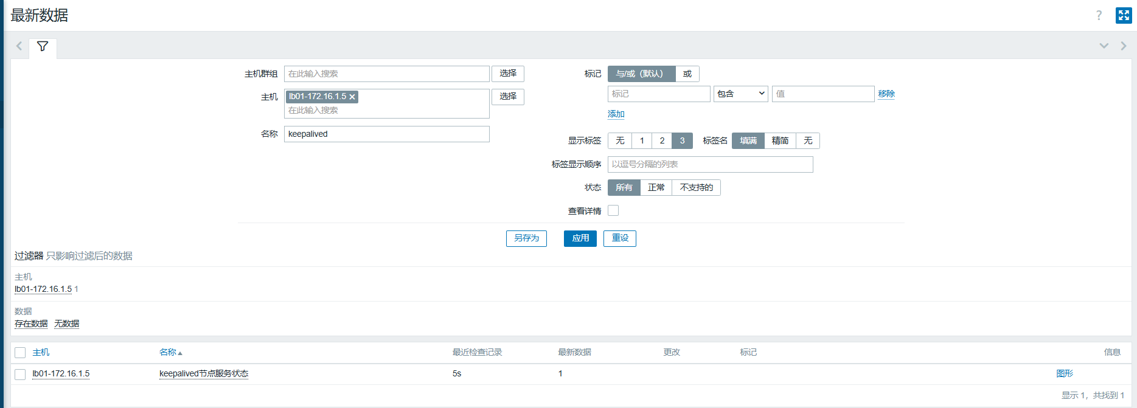Open the help question mark icon
Screen dimensions: 1137x408
coord(1099,16)
